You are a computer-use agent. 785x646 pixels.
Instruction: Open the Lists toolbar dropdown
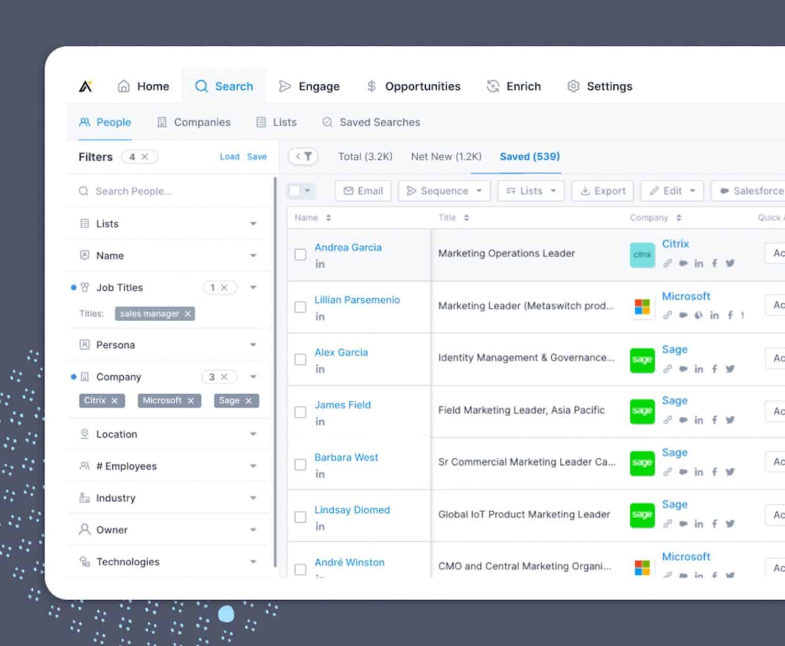tap(531, 190)
